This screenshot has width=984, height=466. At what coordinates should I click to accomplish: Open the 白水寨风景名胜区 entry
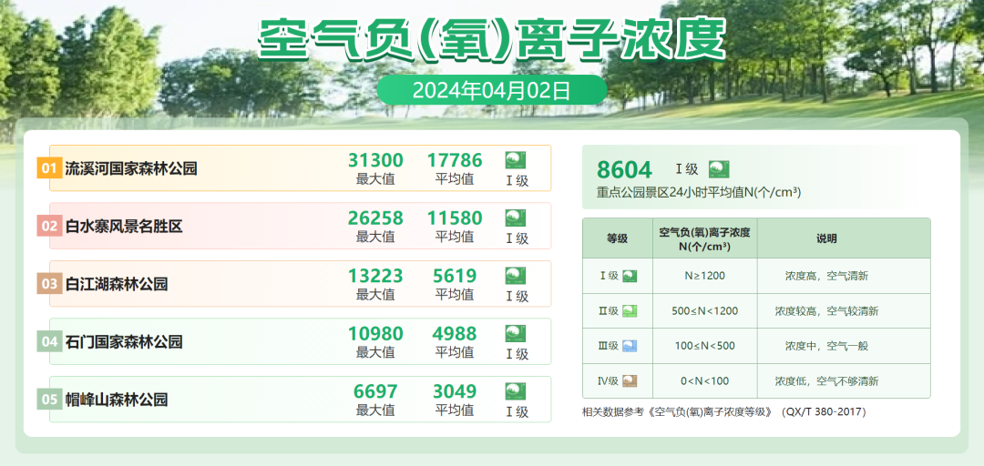click(x=124, y=226)
